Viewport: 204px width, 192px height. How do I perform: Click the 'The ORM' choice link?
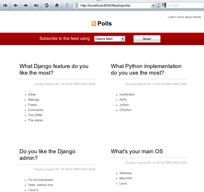(x=35, y=115)
